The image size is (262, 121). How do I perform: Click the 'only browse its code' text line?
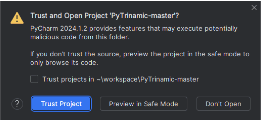pos(64,63)
